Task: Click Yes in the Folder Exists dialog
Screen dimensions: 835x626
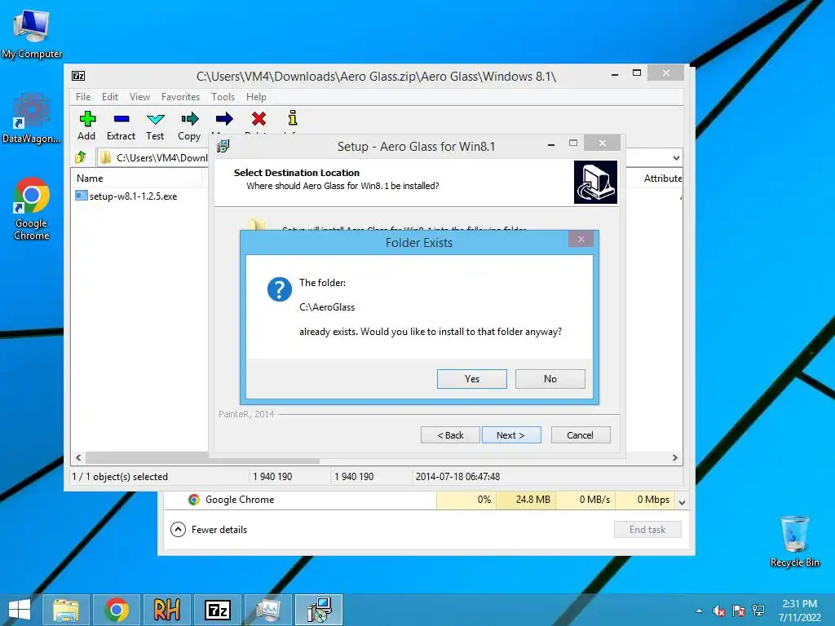Action: (x=472, y=379)
